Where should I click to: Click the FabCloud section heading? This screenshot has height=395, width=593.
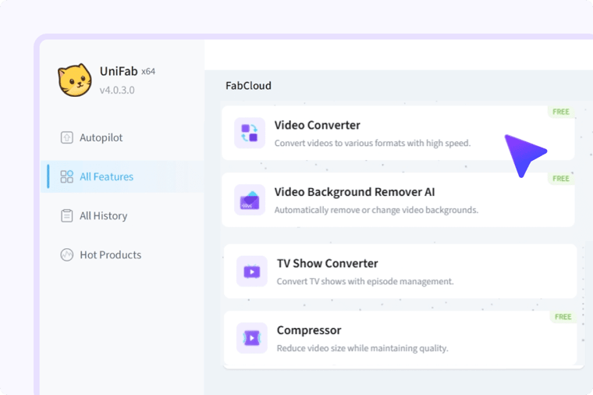248,86
